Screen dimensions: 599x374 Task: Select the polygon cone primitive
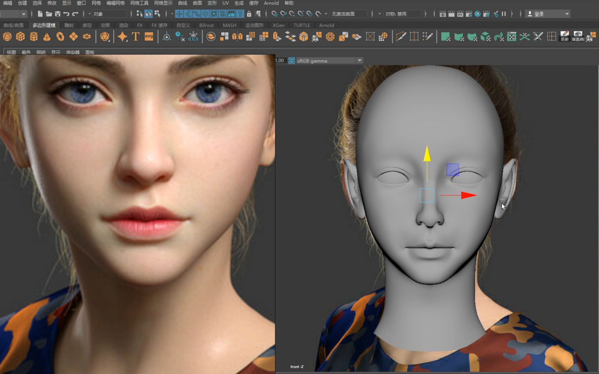tap(47, 37)
